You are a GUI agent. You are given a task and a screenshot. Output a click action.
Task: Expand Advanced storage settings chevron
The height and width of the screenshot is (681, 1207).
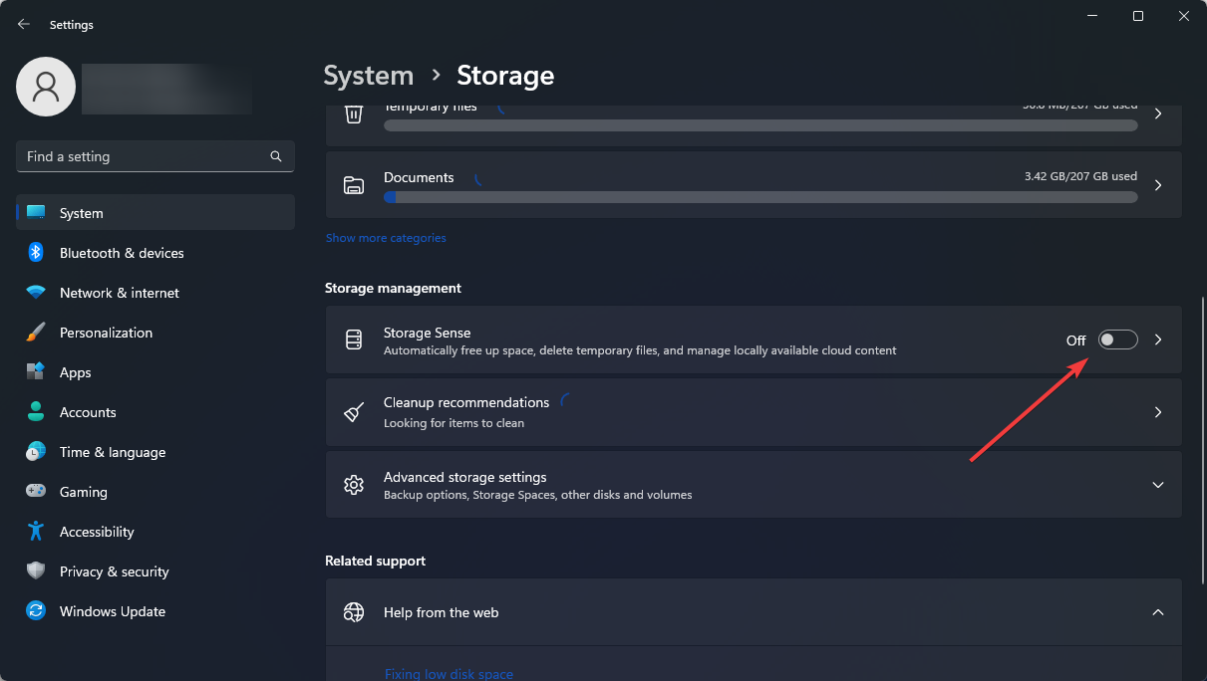(x=1158, y=485)
